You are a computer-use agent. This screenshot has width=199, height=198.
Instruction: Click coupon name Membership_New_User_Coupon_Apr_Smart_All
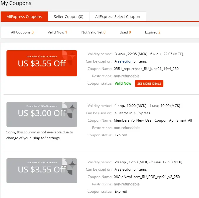tap(153, 120)
